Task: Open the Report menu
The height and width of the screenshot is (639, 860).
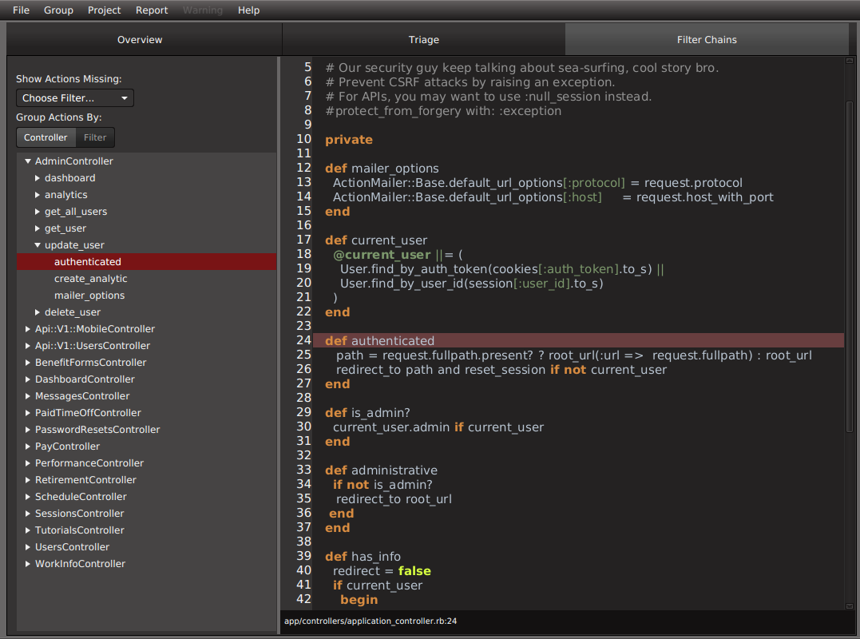Action: point(152,10)
